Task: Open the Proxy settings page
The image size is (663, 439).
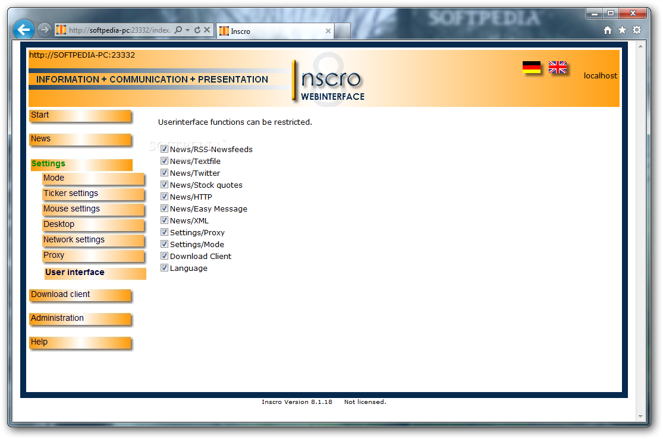Action: [93, 256]
